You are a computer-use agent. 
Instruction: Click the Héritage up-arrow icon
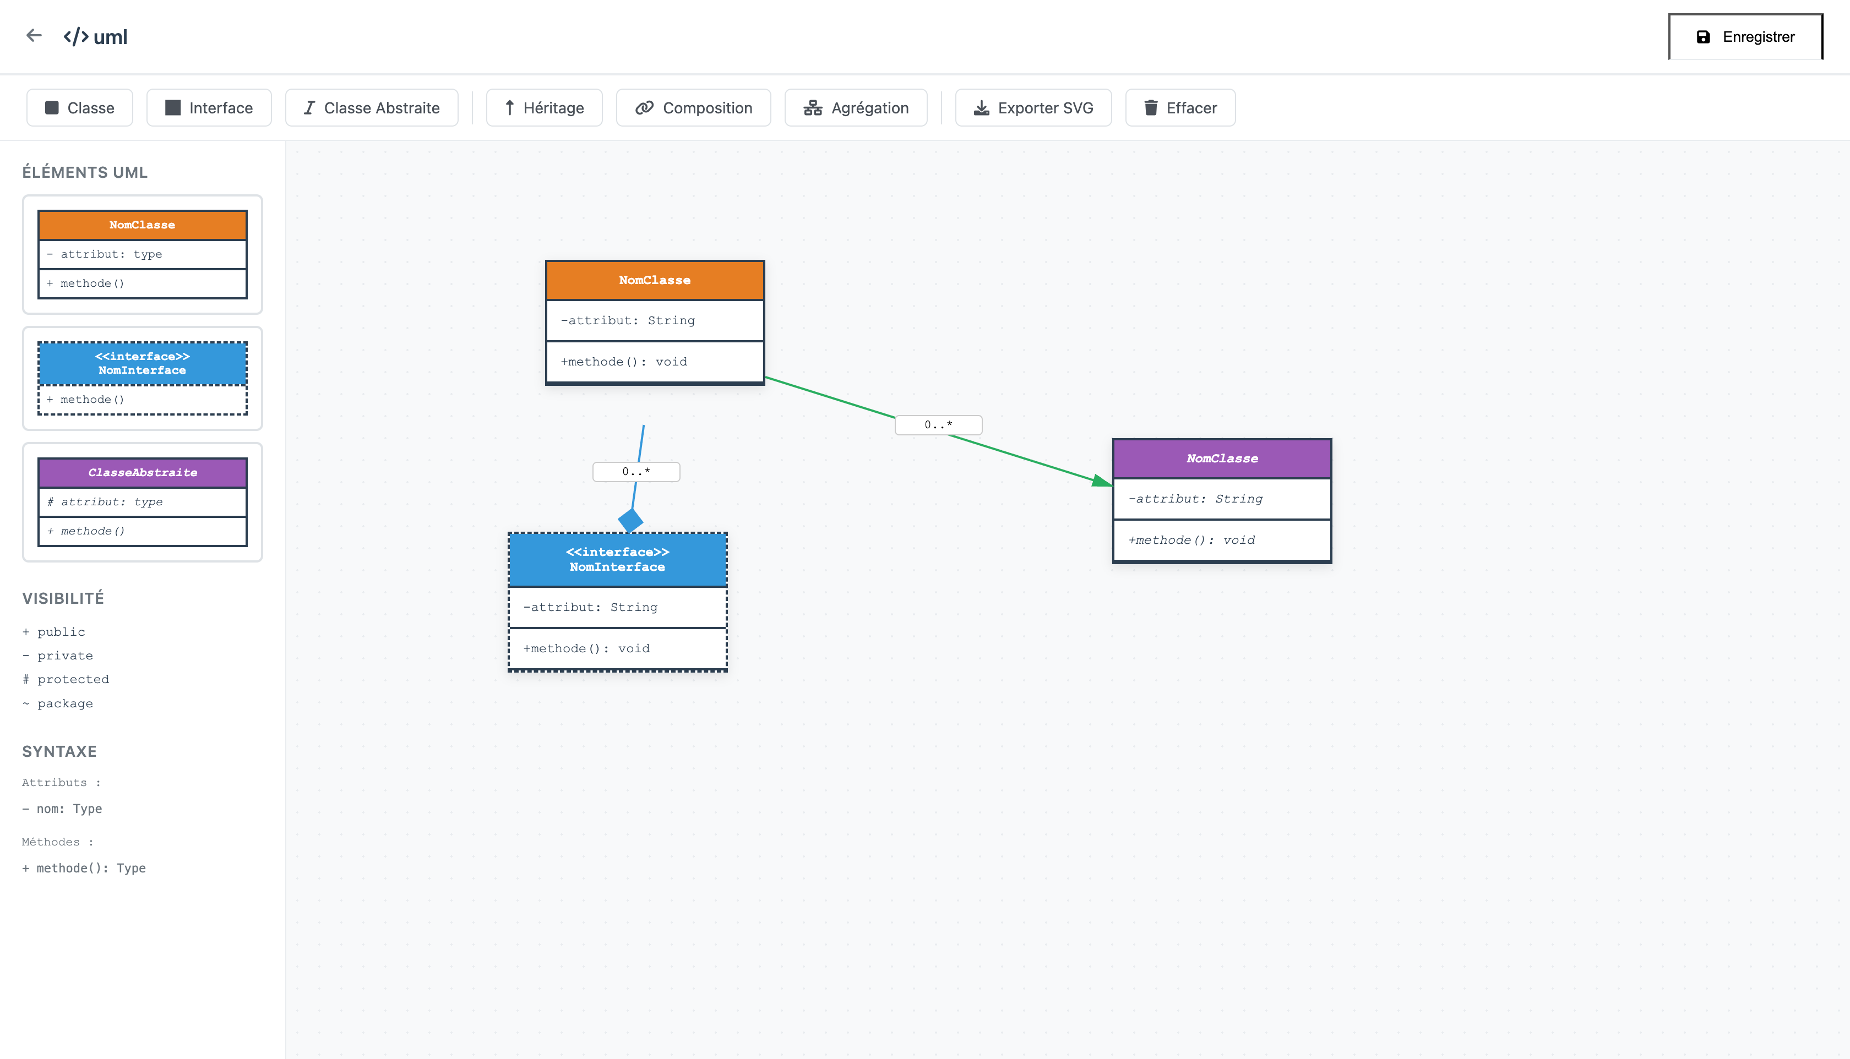(509, 108)
